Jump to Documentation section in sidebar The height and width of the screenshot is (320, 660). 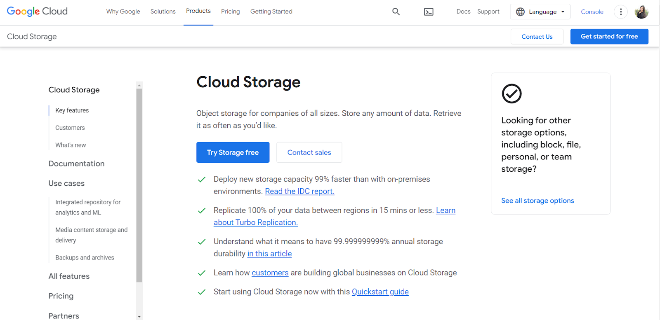coord(77,164)
